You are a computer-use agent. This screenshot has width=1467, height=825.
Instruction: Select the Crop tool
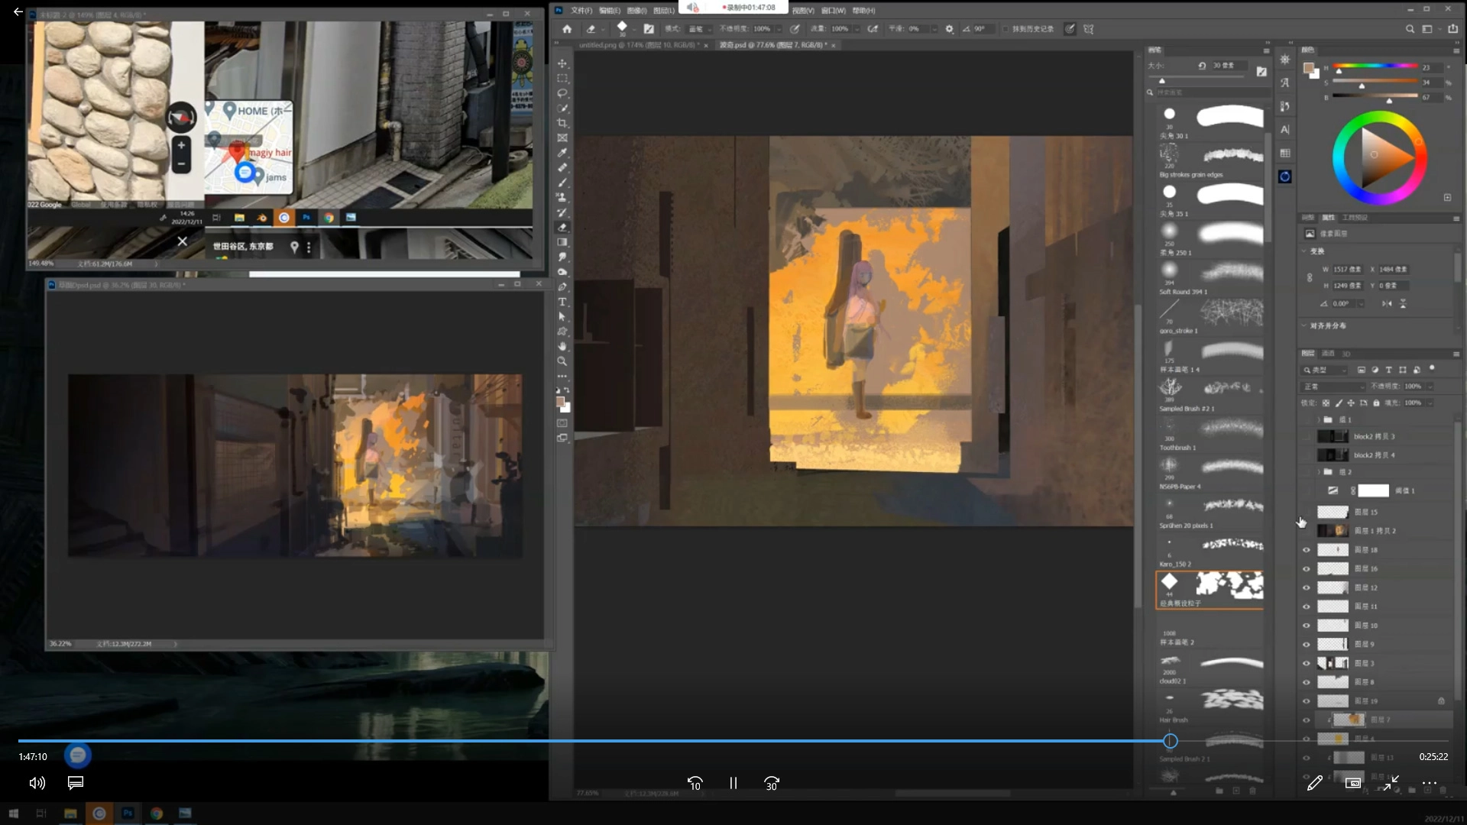(562, 123)
